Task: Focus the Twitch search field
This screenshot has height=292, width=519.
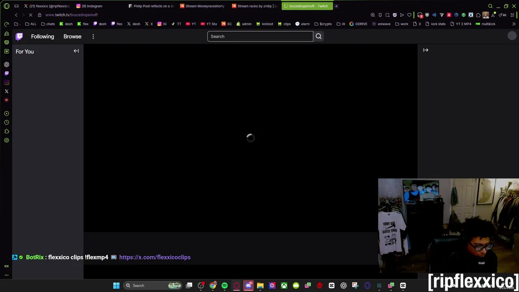Action: tap(260, 36)
